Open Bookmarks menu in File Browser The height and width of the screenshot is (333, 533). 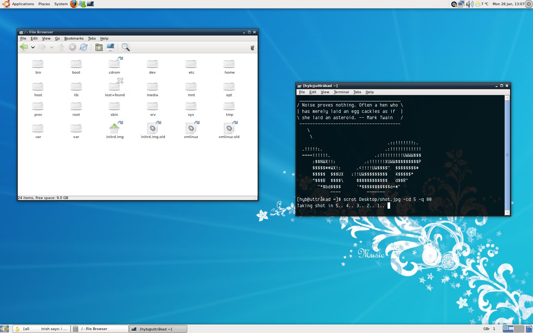[x=74, y=38]
